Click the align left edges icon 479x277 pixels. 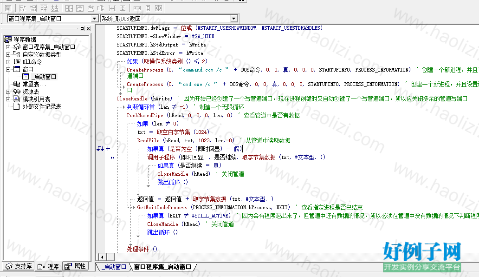pyautogui.click(x=22, y=8)
